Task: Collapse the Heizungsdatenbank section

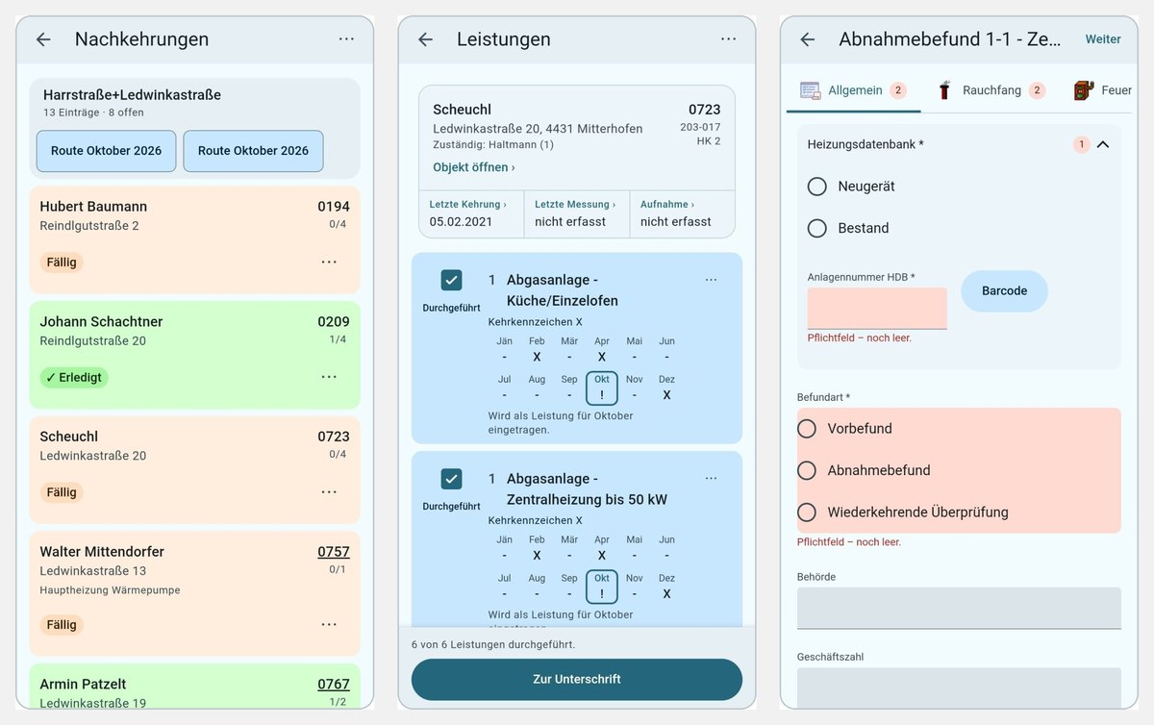Action: [1103, 144]
